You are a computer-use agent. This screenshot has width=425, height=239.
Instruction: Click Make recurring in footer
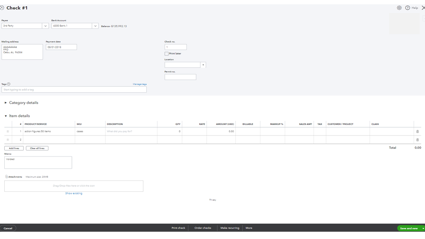pos(230,228)
